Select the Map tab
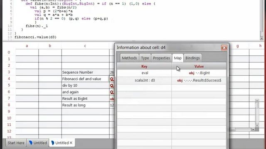This screenshot has height=149, width=266. (x=177, y=58)
